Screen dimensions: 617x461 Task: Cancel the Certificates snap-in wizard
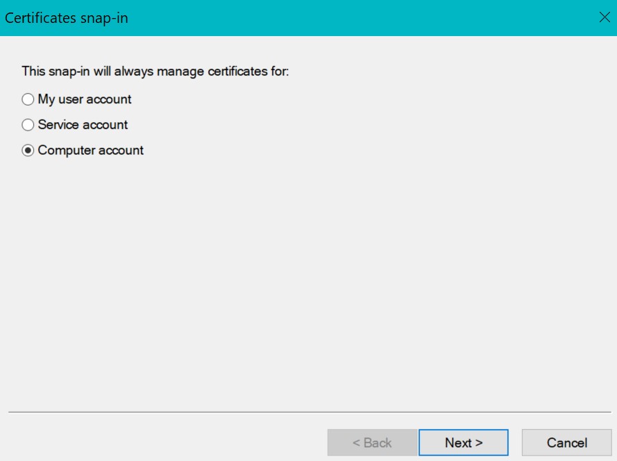566,442
